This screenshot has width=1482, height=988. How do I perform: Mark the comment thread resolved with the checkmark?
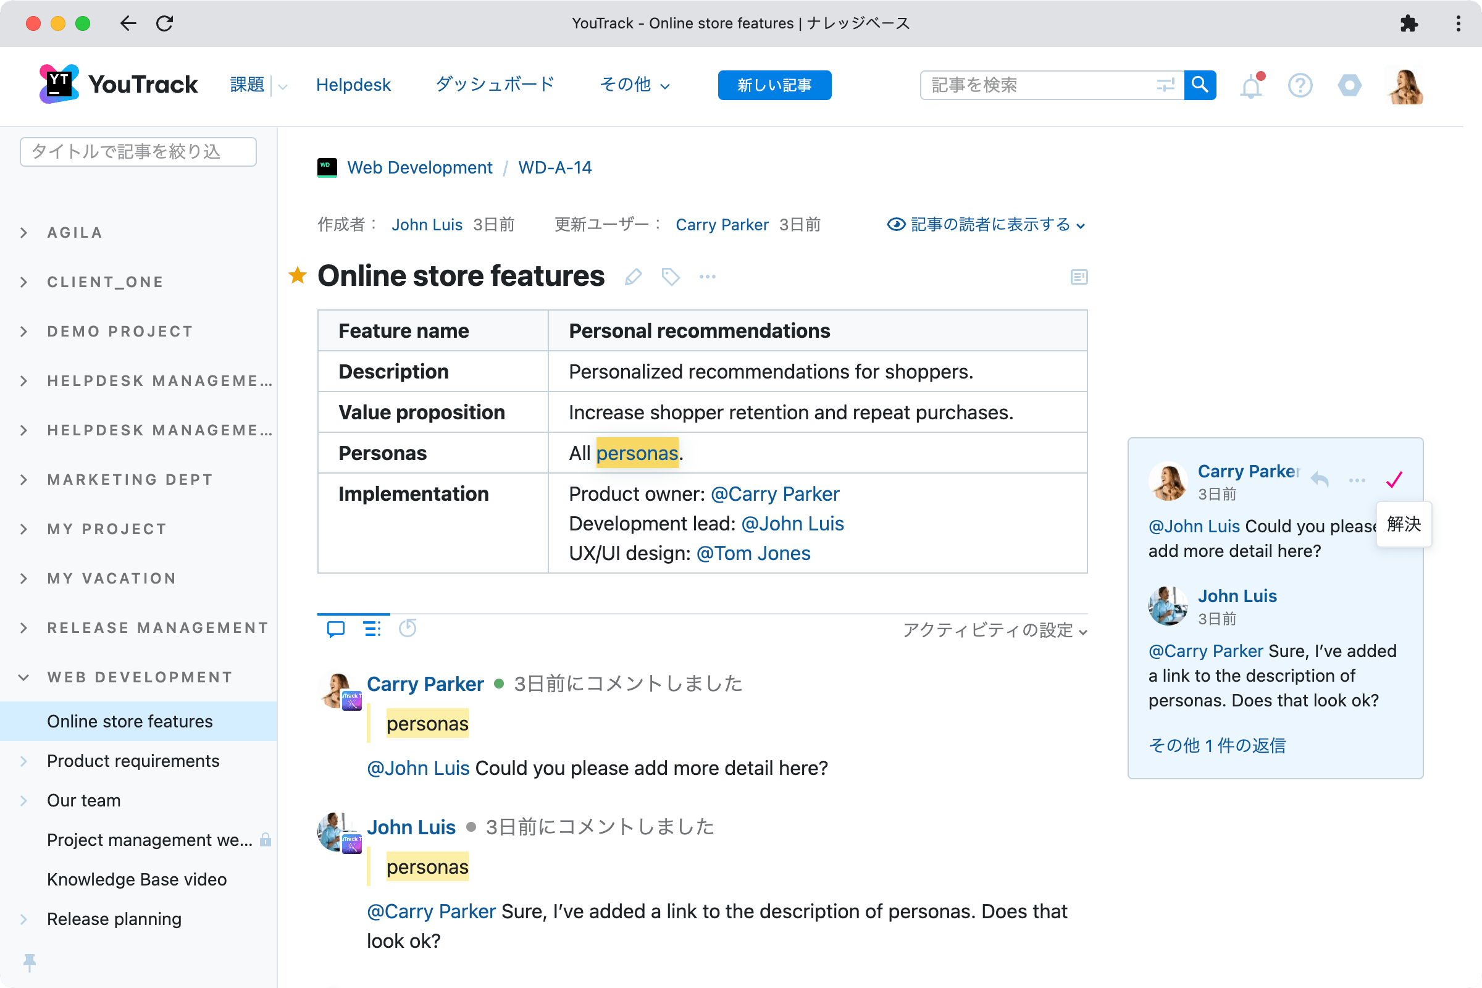coord(1394,480)
